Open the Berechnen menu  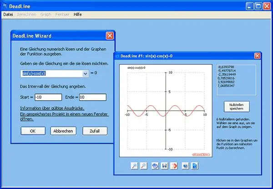click(26, 15)
